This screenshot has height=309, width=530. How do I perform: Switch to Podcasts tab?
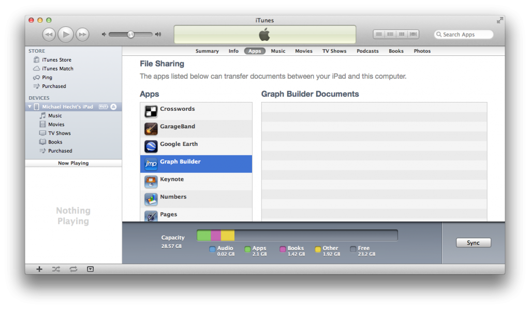(367, 51)
